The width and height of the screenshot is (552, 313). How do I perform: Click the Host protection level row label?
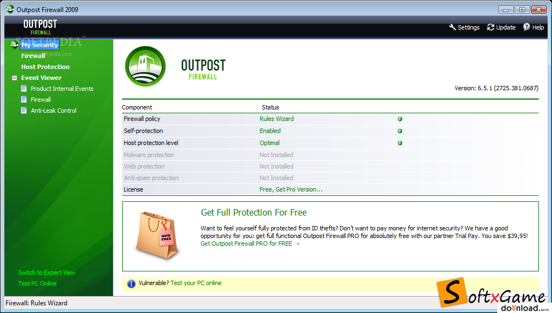[x=151, y=143]
